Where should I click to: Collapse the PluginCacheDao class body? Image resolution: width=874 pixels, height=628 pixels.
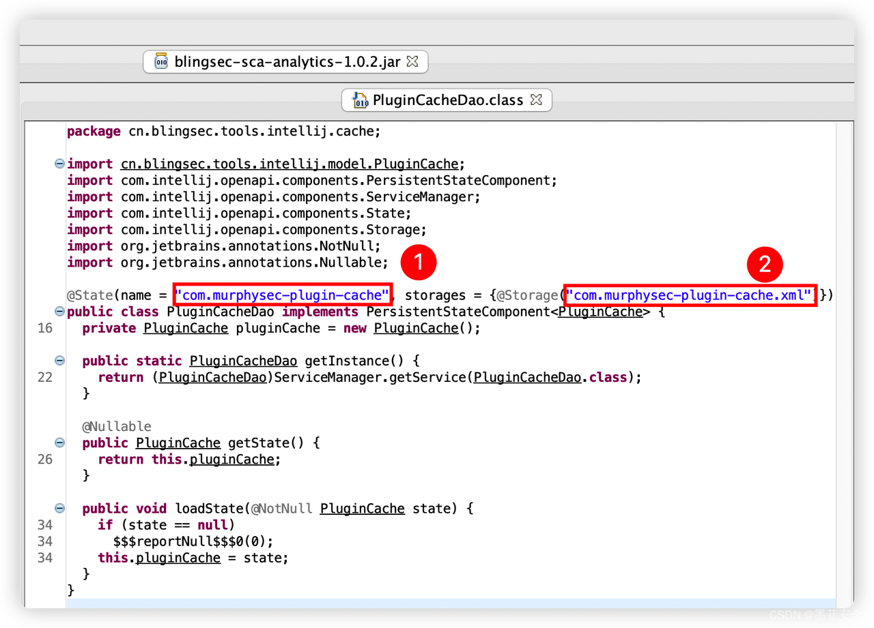(59, 312)
